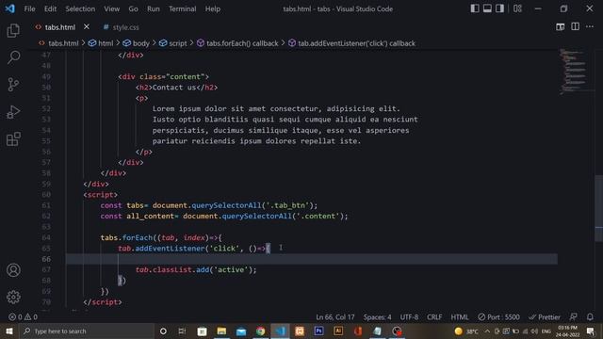Screen dimensions: 603x339
Task: Expand html breadcrumb dropdown
Action: point(101,43)
